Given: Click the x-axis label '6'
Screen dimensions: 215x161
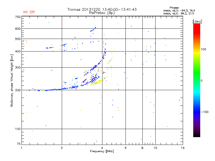Looking at the screenshot, I should 126,148.
